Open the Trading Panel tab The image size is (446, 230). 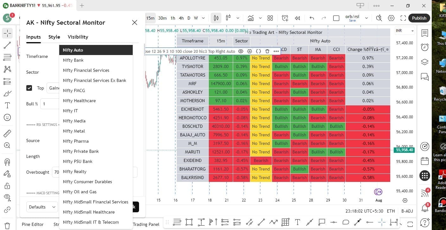pos(146,224)
